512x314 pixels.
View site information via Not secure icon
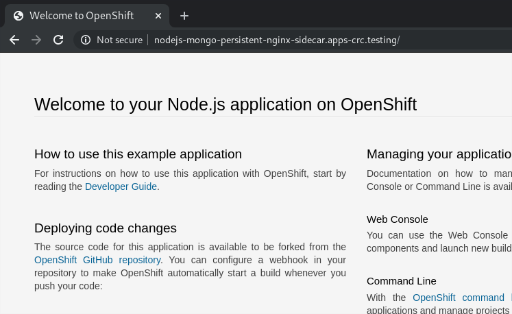coord(86,40)
